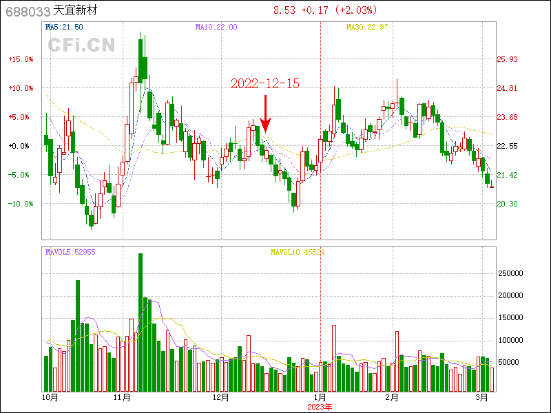Click stock code 688033 in the header

coord(27,10)
